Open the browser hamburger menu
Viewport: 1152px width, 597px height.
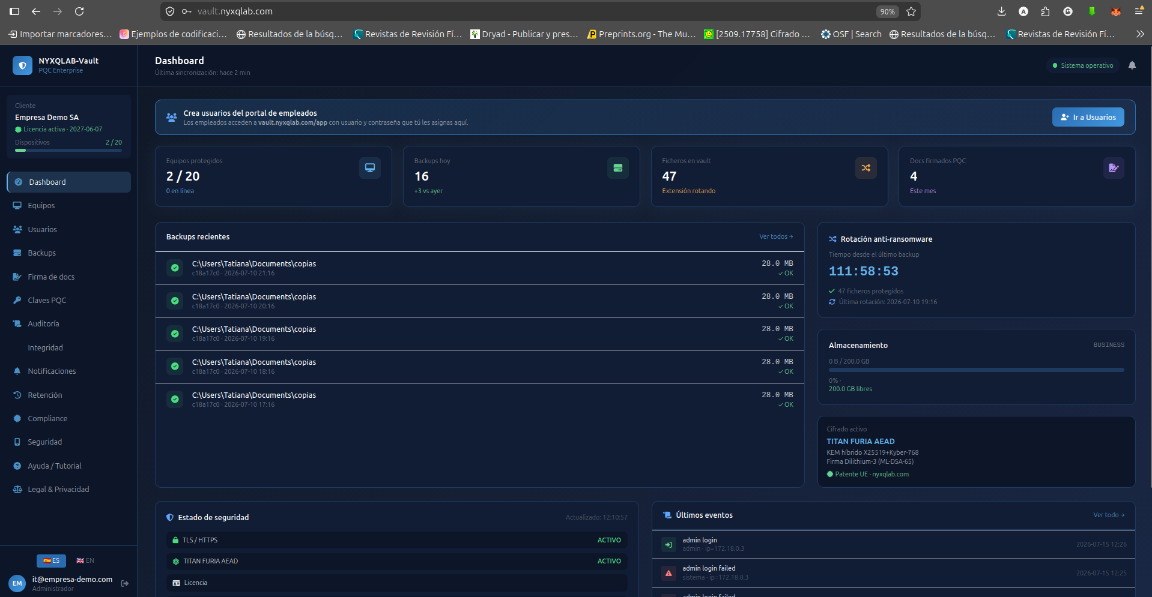(x=1139, y=11)
